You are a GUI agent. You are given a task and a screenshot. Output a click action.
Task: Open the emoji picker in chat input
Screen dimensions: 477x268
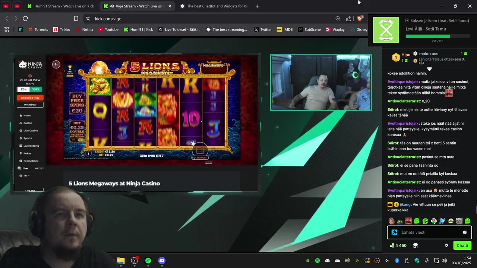465,232
